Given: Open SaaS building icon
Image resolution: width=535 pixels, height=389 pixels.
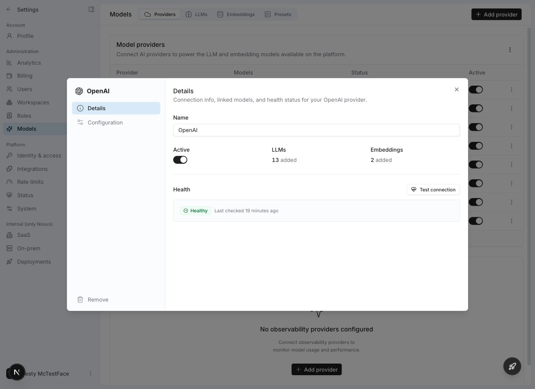Looking at the screenshot, I should (x=9, y=235).
